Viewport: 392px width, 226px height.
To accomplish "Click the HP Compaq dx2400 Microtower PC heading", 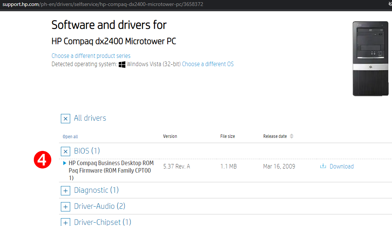I will [114, 41].
